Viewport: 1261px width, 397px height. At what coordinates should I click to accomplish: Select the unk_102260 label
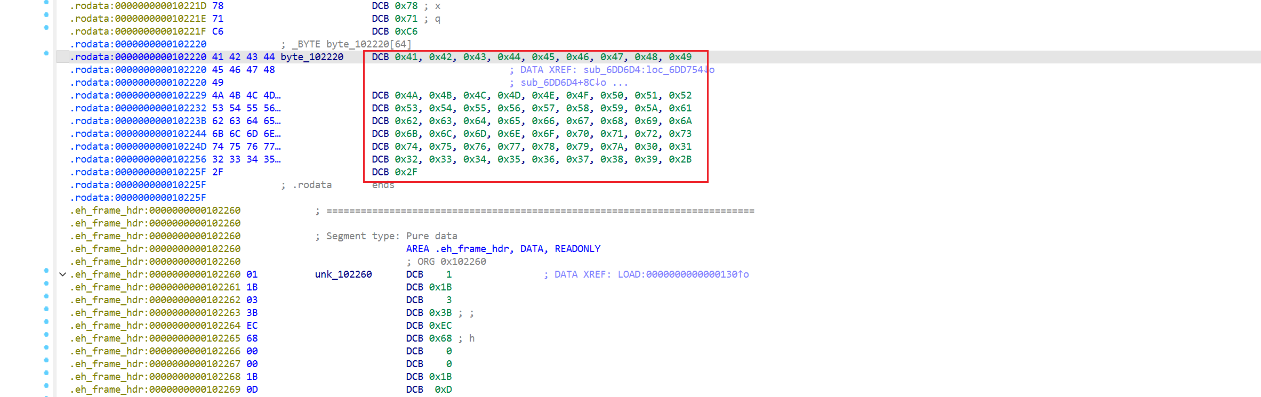(343, 274)
